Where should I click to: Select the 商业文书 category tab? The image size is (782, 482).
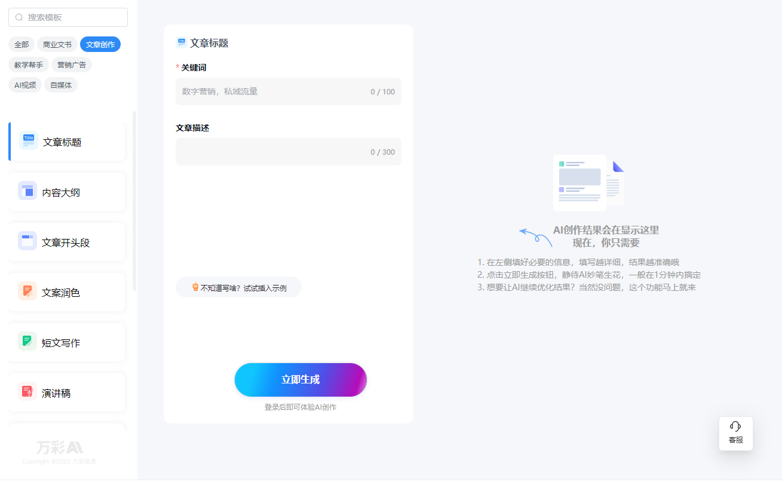tap(57, 45)
